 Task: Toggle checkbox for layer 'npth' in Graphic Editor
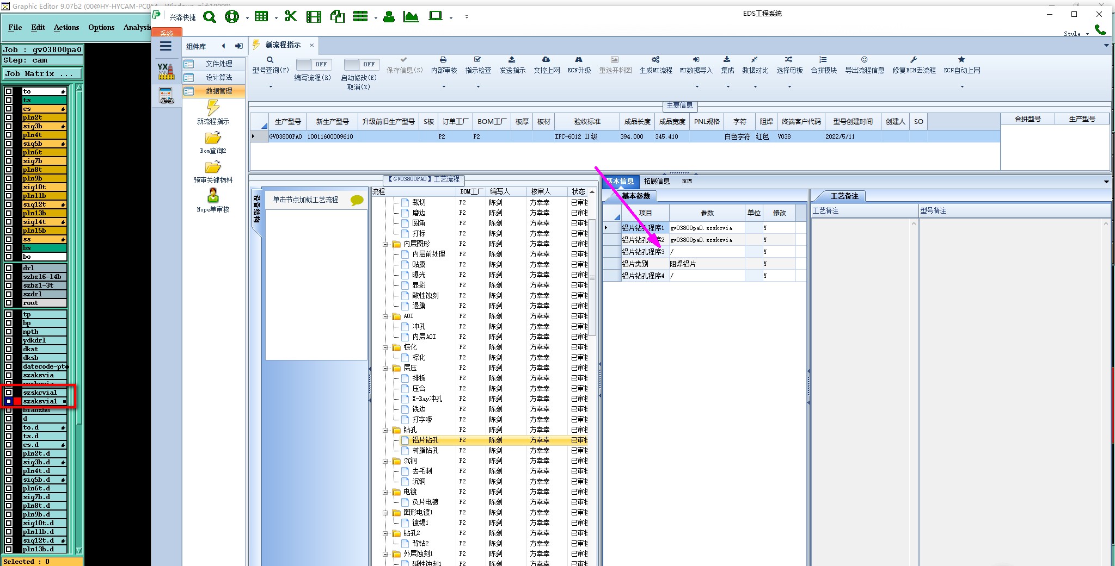[x=9, y=332]
